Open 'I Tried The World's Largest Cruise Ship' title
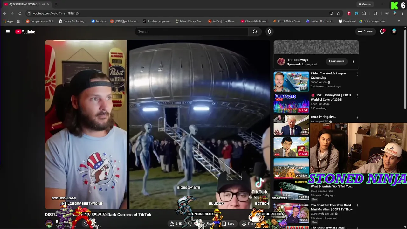 pyautogui.click(x=328, y=75)
